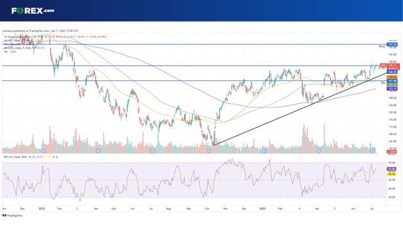Click the 2022 label on time axis
Image resolution: width=403 pixels, height=226 pixels.
(x=42, y=208)
